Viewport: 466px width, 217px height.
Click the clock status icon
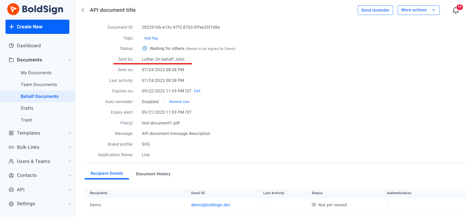[x=145, y=48]
